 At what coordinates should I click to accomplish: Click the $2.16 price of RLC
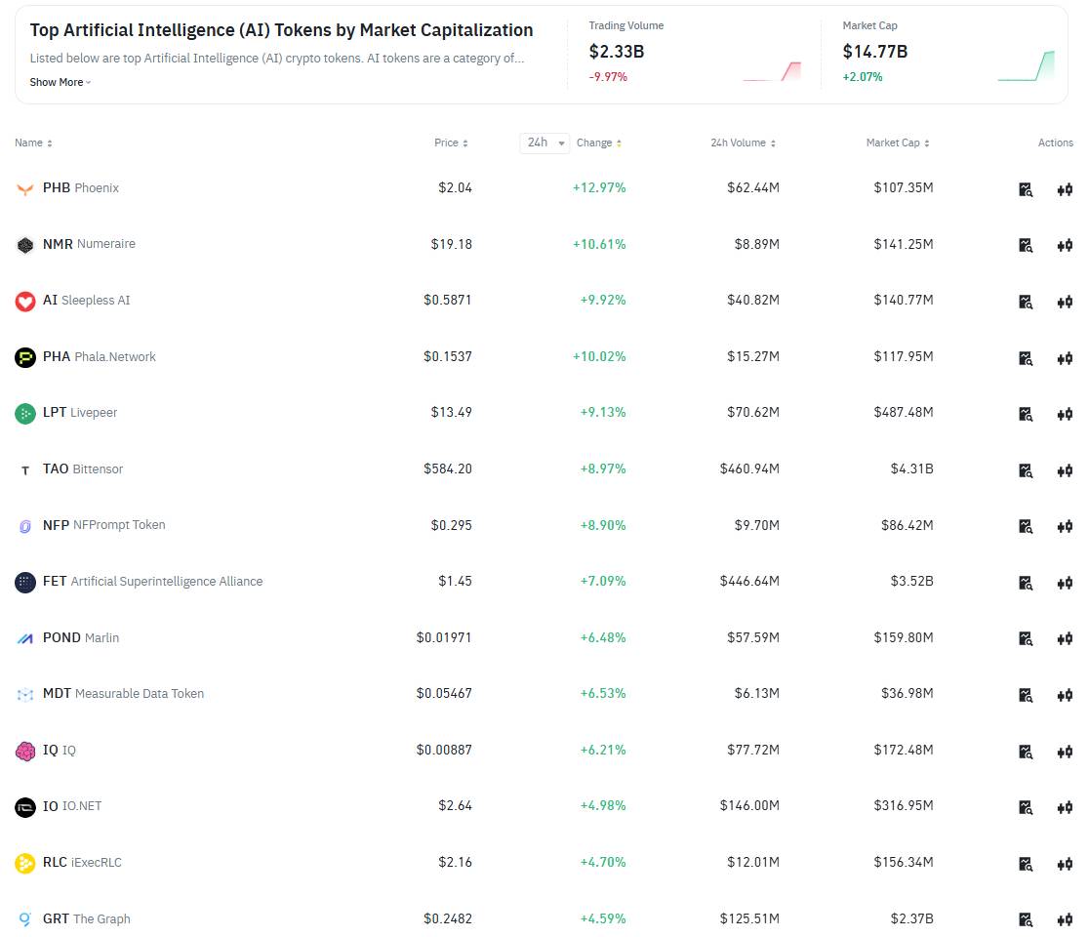point(455,863)
